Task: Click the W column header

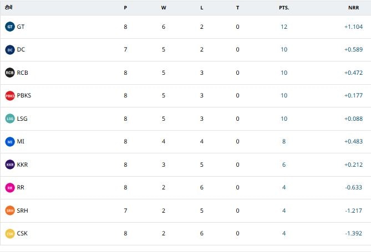Action: tap(163, 8)
